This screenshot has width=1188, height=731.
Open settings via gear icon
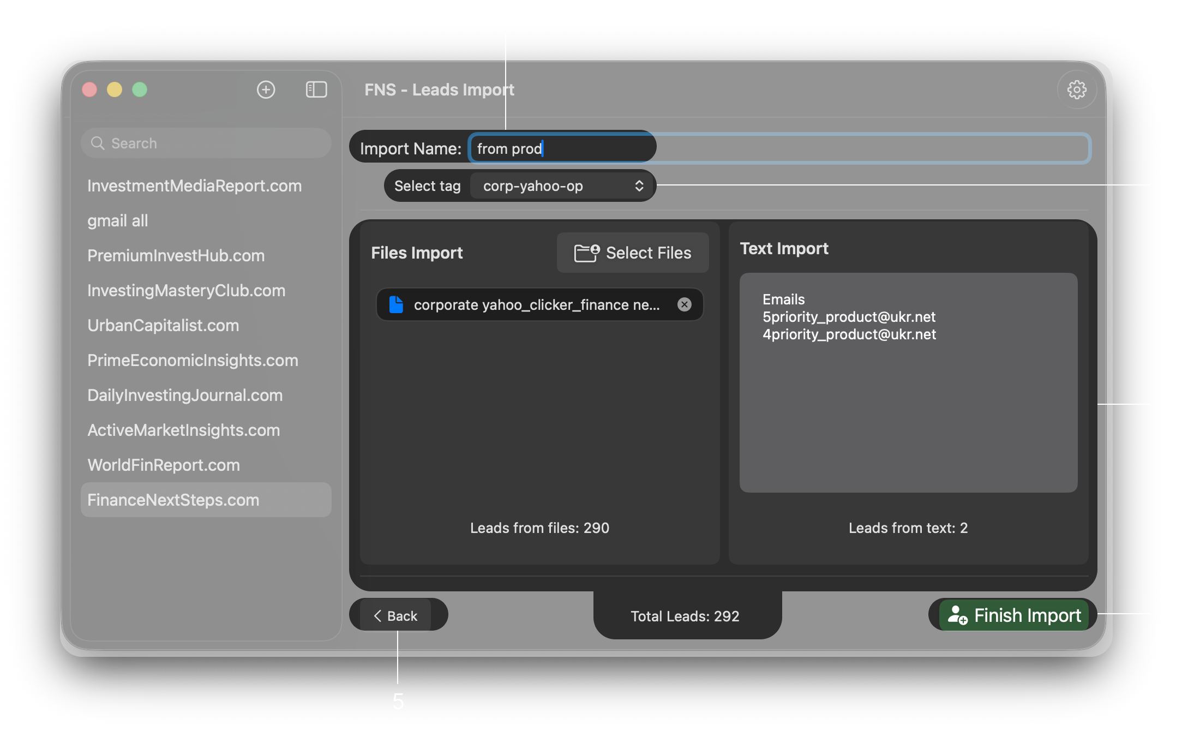coord(1076,89)
